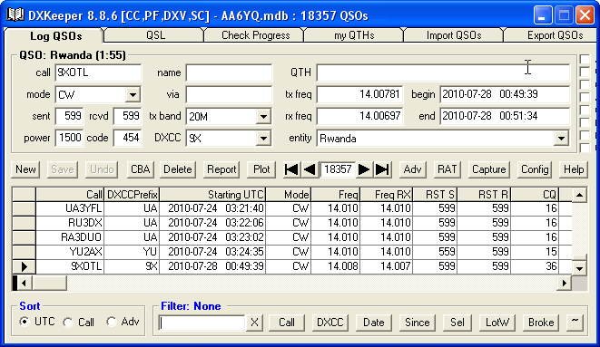
Task: Open the Export QSOs tab
Action: point(555,35)
